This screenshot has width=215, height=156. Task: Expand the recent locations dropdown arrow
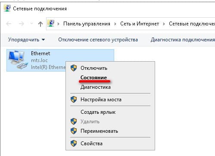tap(31, 24)
